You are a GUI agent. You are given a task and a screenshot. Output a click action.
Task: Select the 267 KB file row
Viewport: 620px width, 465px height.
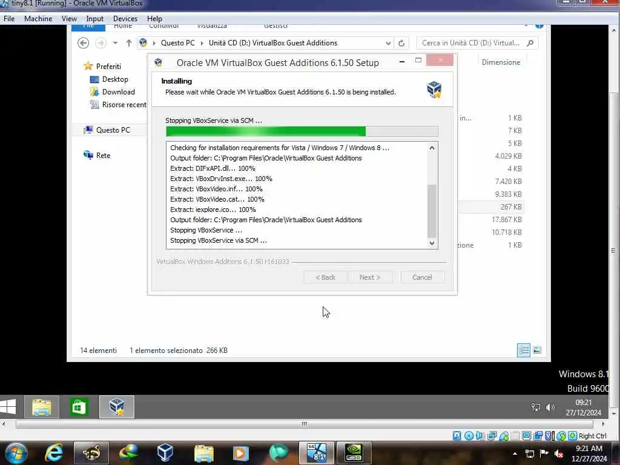[x=490, y=207]
